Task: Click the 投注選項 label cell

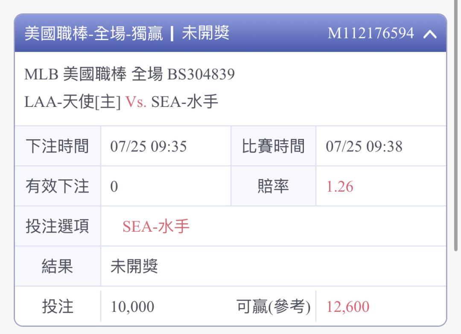Action: (58, 226)
